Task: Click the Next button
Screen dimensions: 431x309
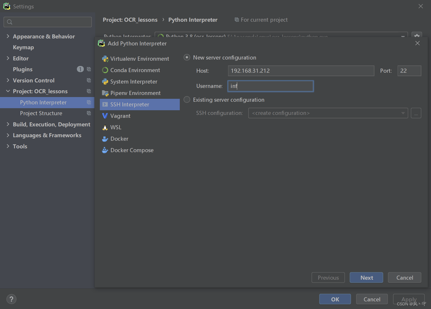Action: (x=366, y=277)
